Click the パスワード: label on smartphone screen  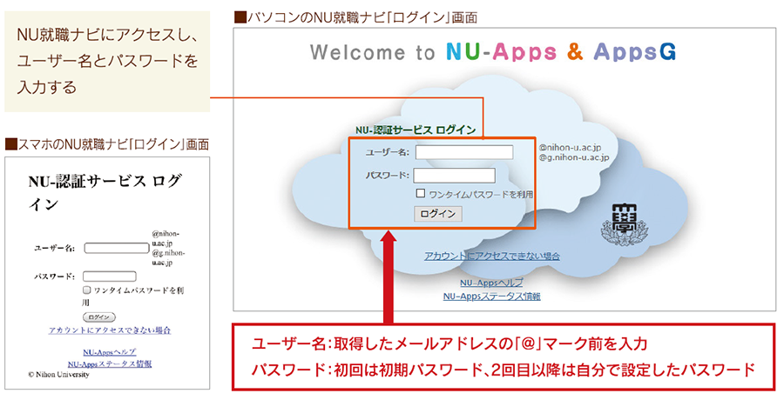point(54,277)
